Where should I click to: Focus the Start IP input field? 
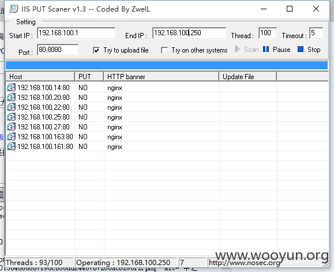coord(76,33)
